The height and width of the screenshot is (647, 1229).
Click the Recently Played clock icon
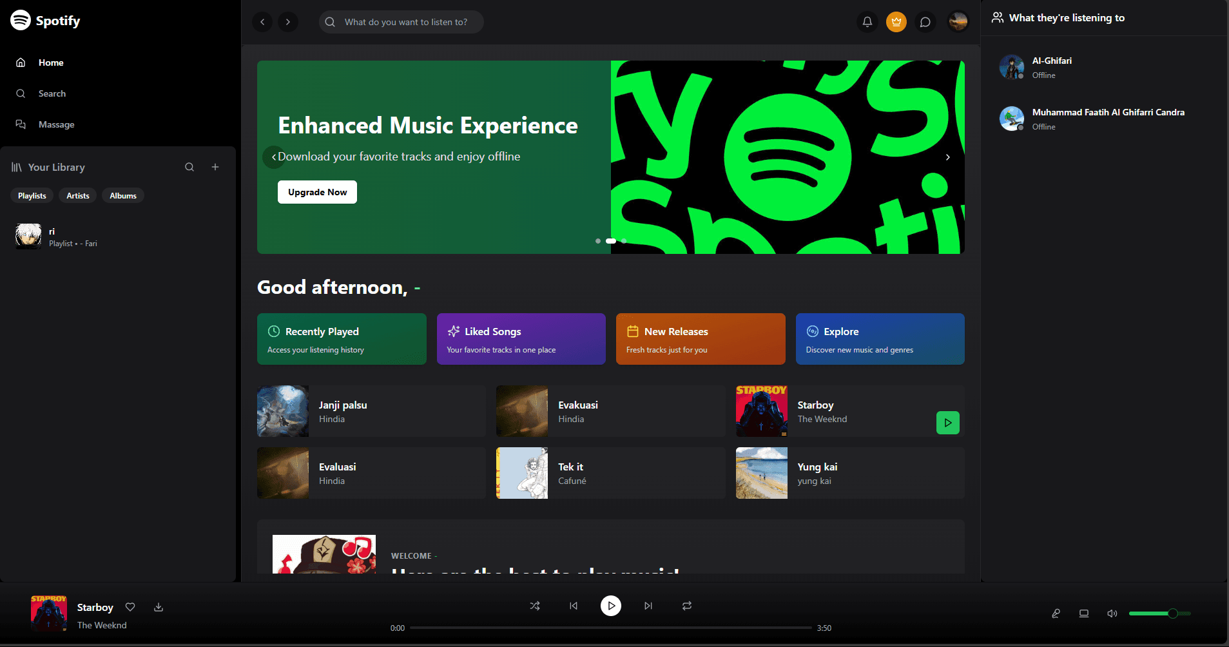coord(274,331)
